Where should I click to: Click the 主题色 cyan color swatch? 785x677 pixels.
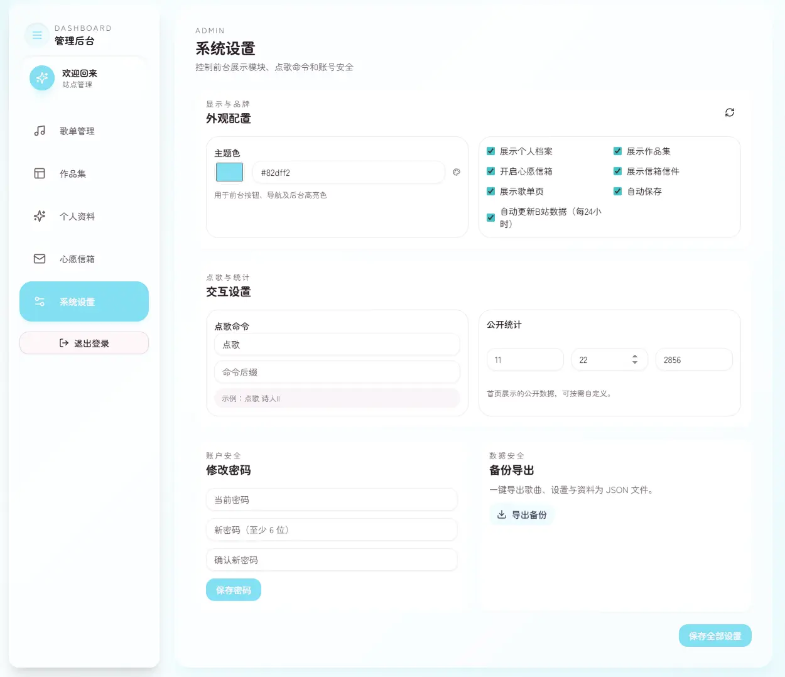[229, 171]
